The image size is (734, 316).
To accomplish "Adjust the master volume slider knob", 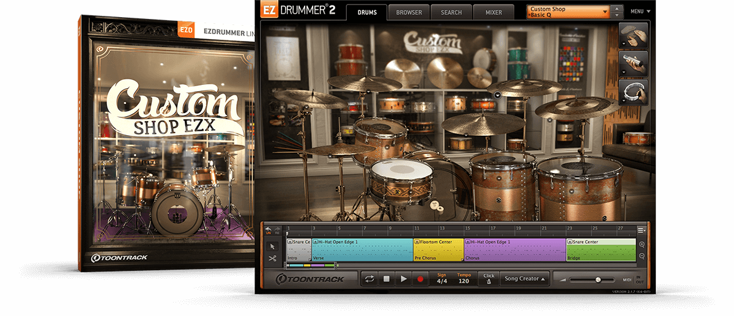I will tap(598, 279).
